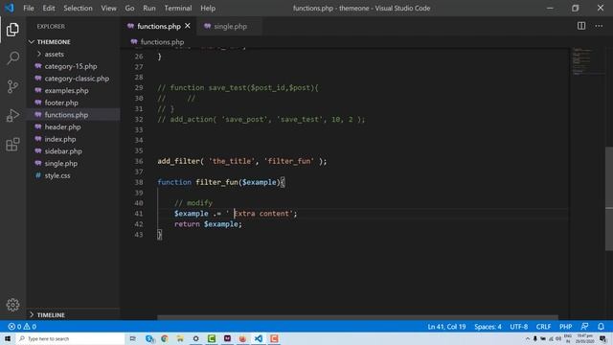Image resolution: width=613 pixels, height=345 pixels.
Task: Open the Chrome icon on the taskbar
Action: coord(165,338)
